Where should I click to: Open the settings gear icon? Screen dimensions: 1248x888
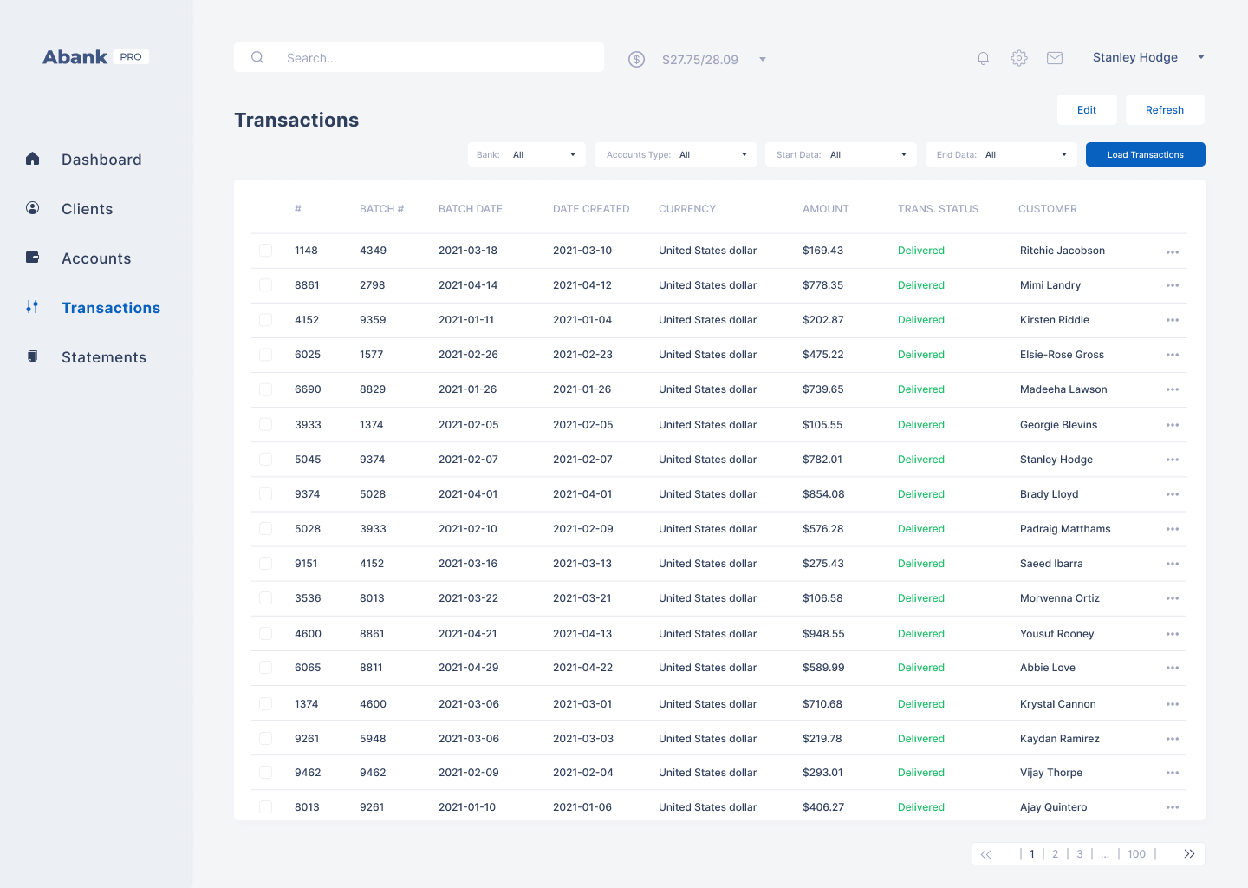[x=1019, y=58]
